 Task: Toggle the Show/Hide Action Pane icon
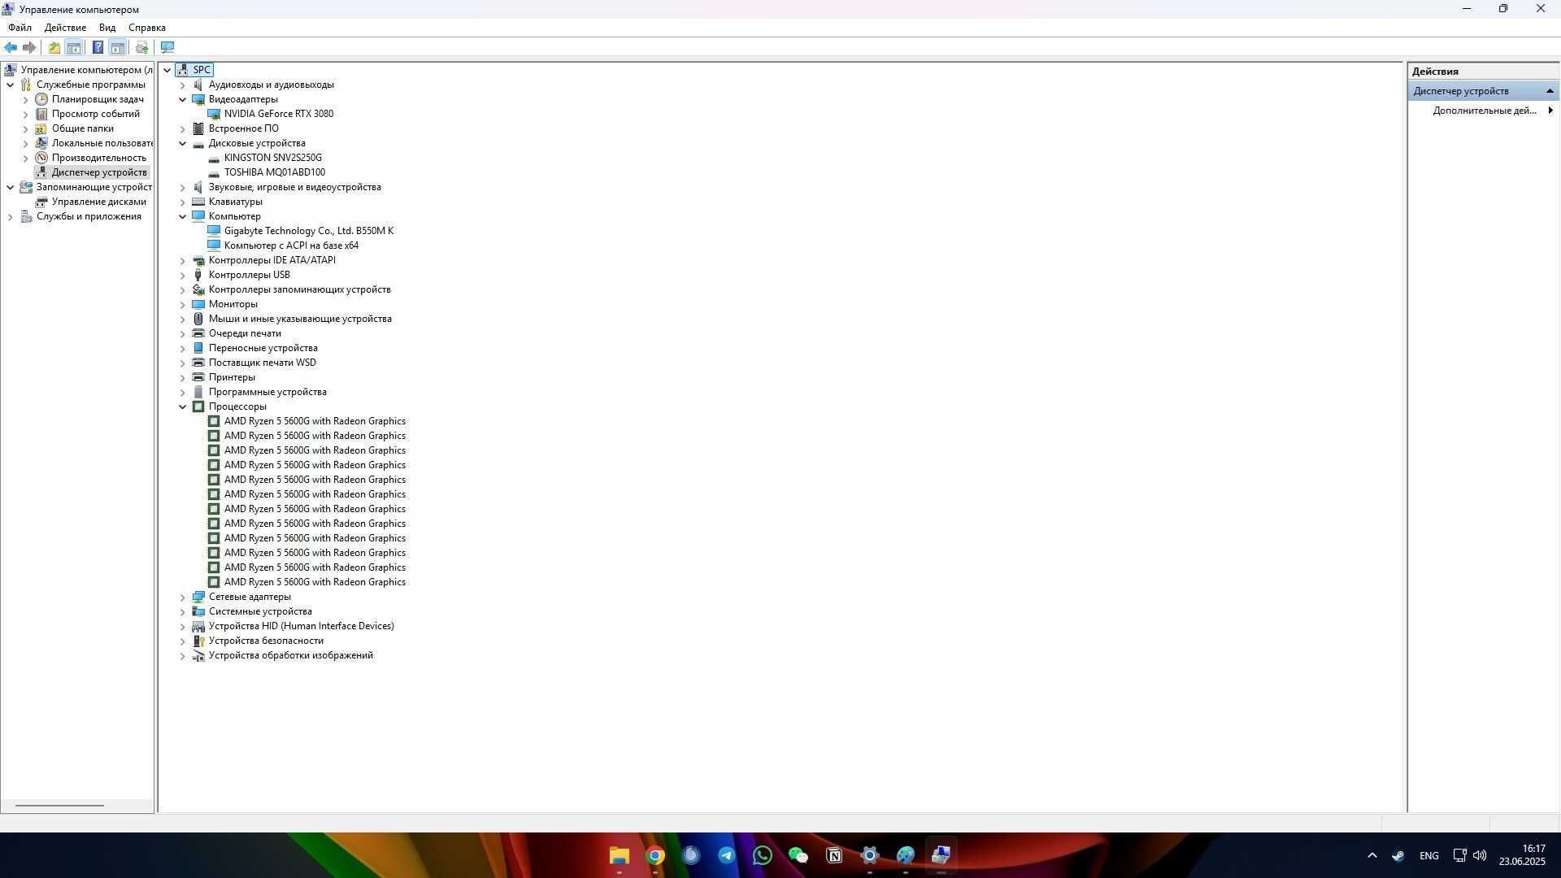(x=118, y=47)
